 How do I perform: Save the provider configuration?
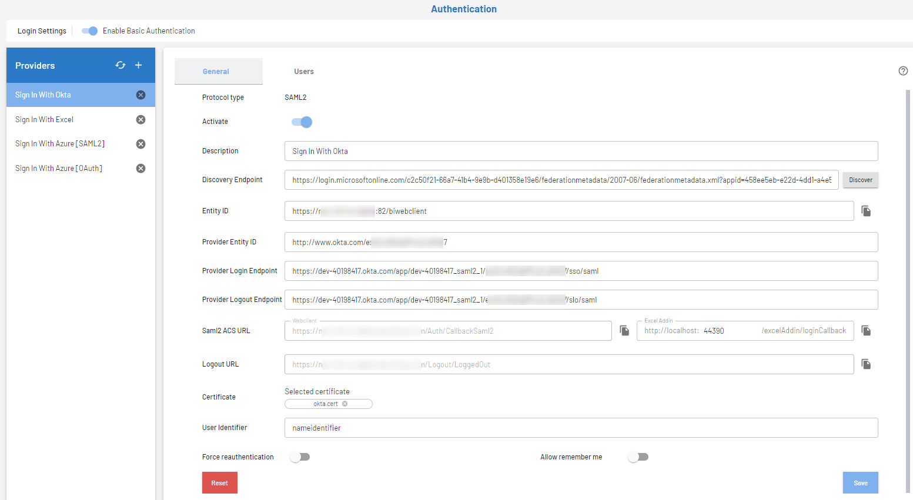[x=860, y=482]
